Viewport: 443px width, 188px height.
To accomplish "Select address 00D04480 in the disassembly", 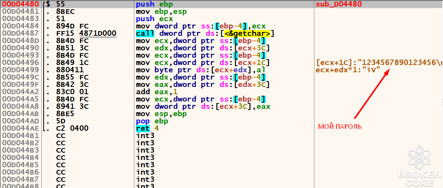I will click(x=20, y=5).
